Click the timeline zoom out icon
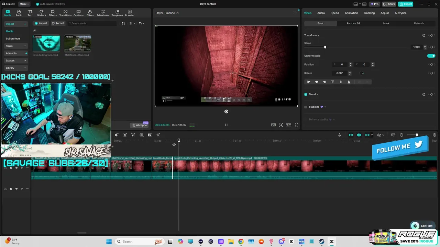440x247 pixels. point(401,135)
